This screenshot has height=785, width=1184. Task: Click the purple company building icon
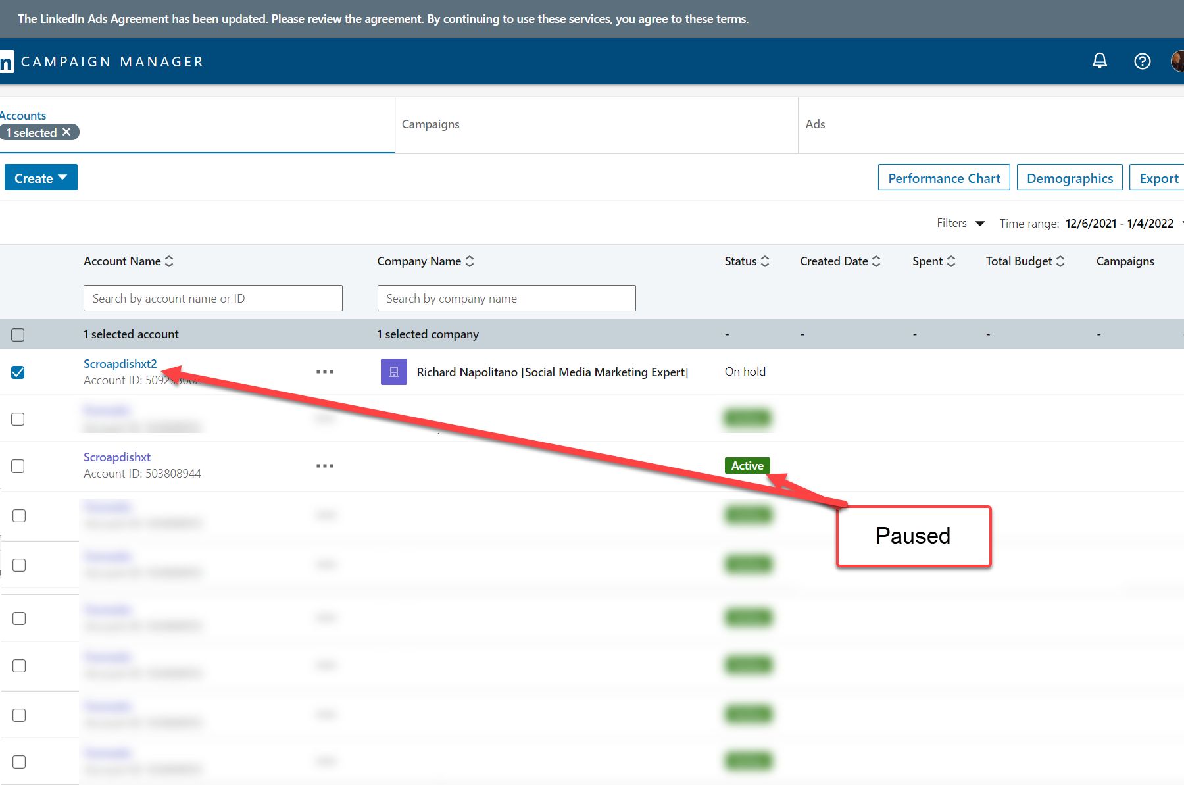[x=393, y=372]
